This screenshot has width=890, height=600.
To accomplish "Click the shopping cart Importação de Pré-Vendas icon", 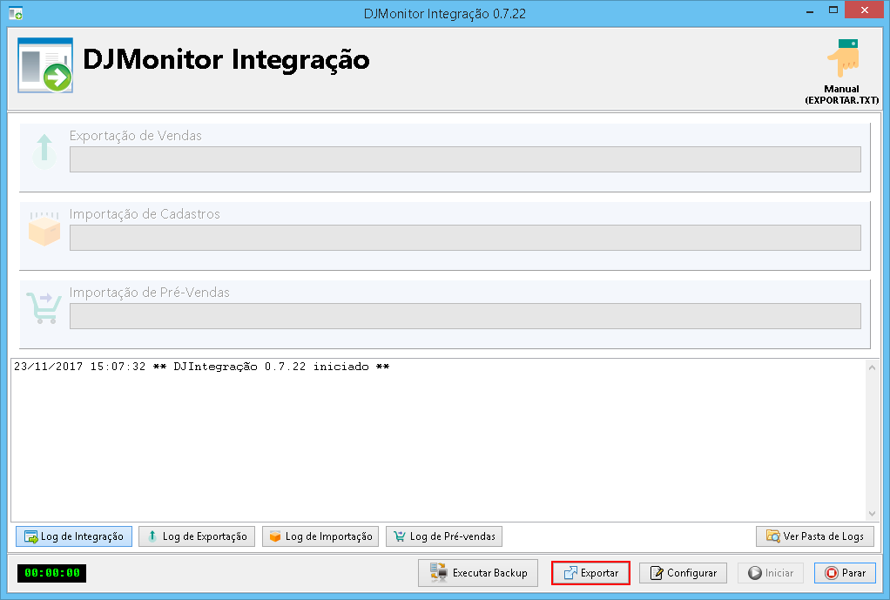I will 44,307.
